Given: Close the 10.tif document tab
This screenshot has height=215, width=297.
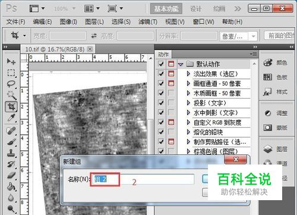Looking at the screenshot, I should point(90,49).
